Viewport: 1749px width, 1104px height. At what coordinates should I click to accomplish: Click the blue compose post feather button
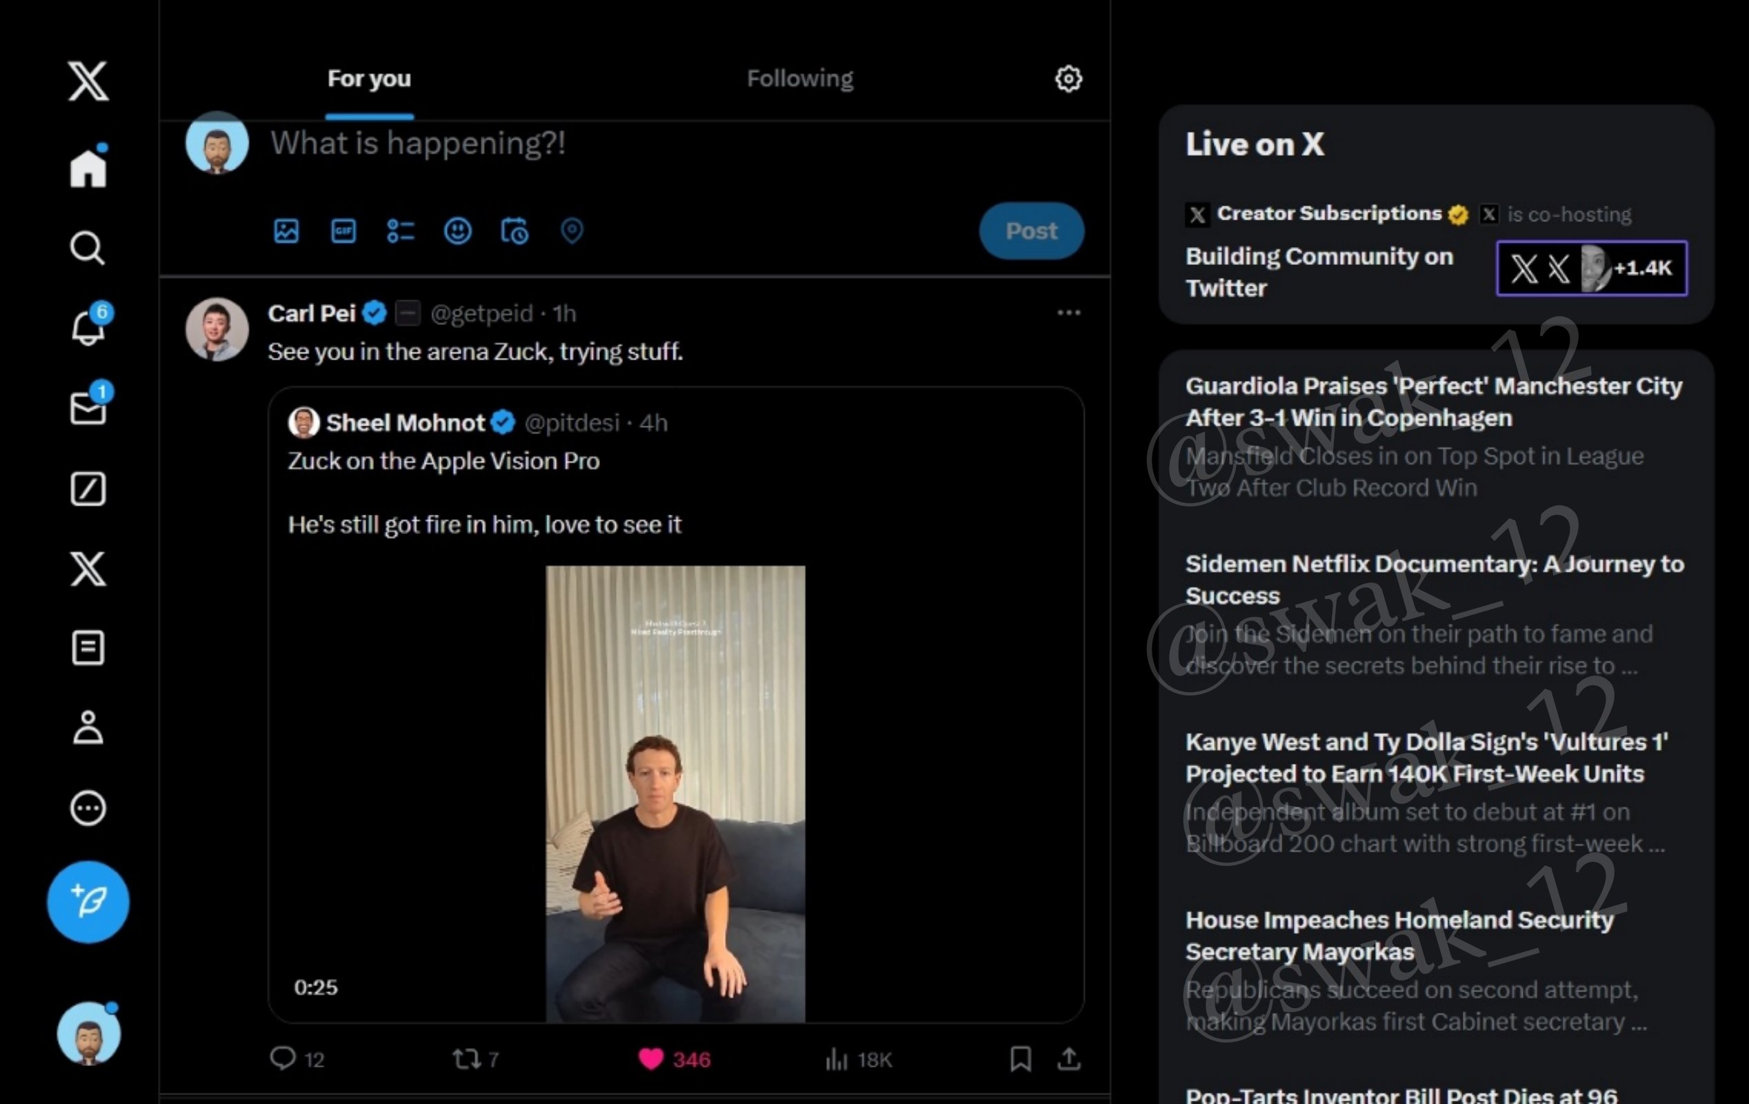point(88,902)
